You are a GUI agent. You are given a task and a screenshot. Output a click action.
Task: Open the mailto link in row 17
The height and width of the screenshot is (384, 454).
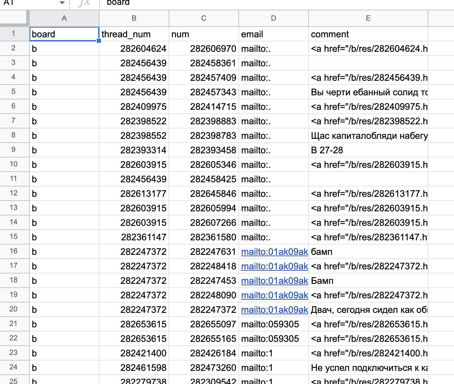274,266
